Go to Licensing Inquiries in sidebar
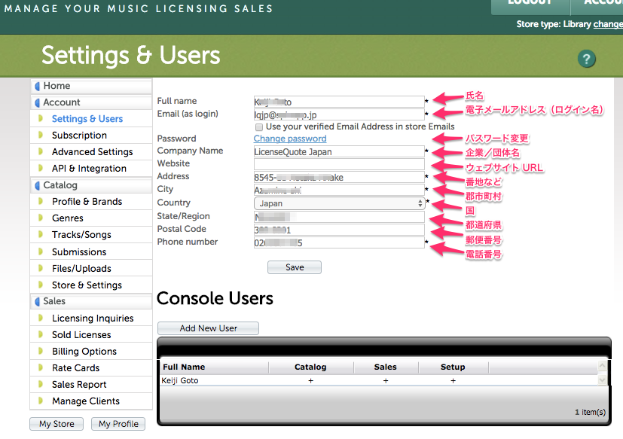This screenshot has height=439, width=623. [93, 319]
